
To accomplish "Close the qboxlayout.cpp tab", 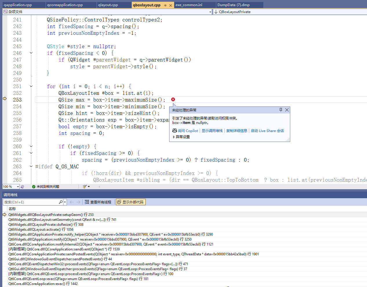I will [x=171, y=5].
